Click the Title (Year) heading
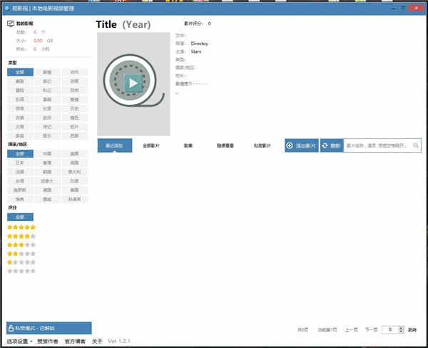The width and height of the screenshot is (428, 348). point(123,24)
